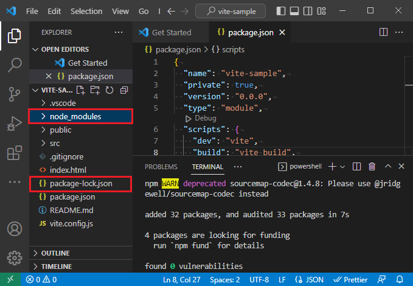Open errors and warnings status indicator
The height and width of the screenshot is (286, 413).
point(41,279)
